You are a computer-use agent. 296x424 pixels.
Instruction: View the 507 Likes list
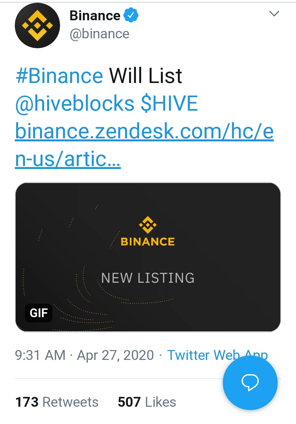(147, 402)
